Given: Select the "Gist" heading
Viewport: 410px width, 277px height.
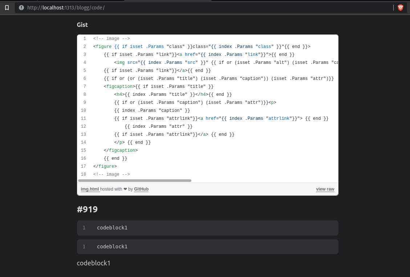Looking at the screenshot, I should (82, 25).
